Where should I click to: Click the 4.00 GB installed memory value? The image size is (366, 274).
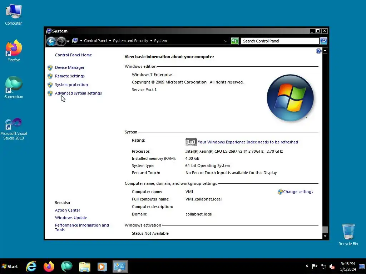pos(192,158)
